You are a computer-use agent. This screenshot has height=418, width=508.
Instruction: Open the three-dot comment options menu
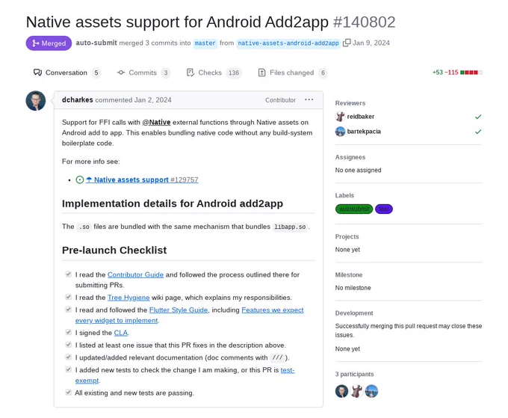(x=309, y=99)
